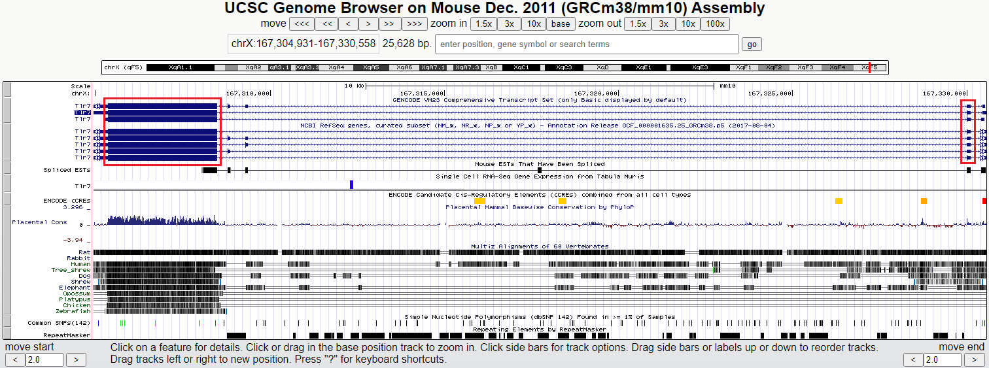This screenshot has width=989, height=368.
Task: Click the move end value field
Action: [943, 360]
